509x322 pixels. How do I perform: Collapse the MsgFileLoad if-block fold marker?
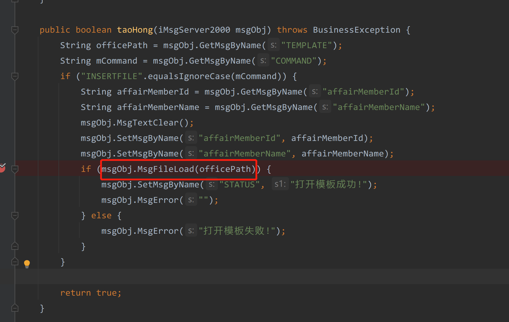tap(15, 169)
